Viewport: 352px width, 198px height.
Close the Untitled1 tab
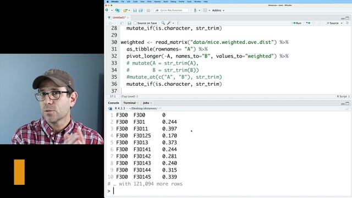coord(128,18)
